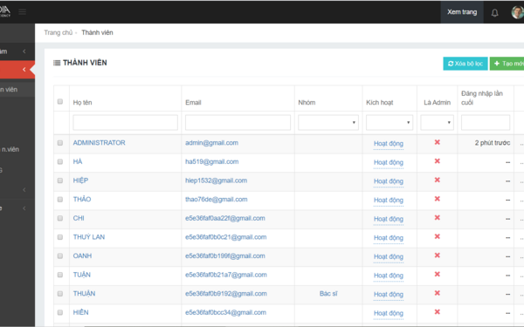Focus the Họ tên filter input

[125, 122]
